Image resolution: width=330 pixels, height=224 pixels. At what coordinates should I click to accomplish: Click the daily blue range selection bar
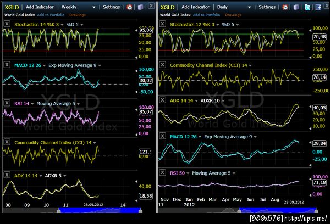(x=278, y=210)
